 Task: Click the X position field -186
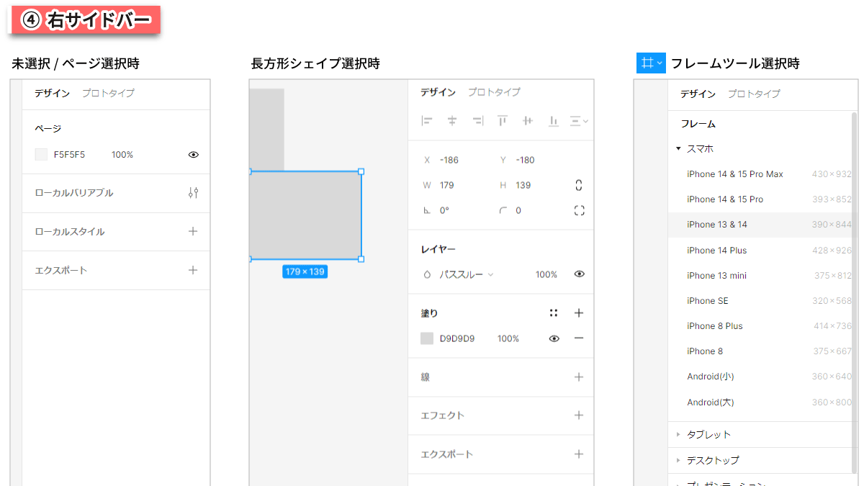click(449, 160)
